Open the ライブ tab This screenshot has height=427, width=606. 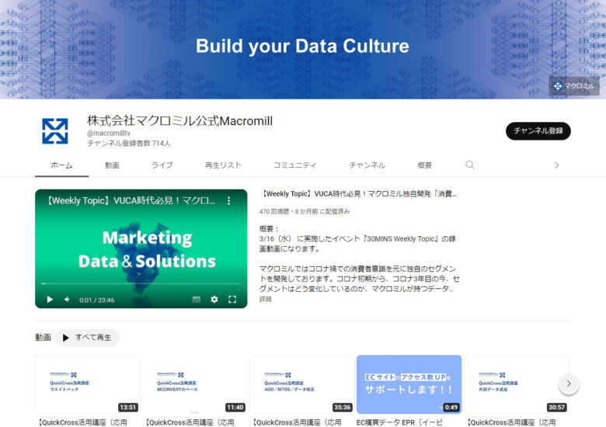click(162, 165)
